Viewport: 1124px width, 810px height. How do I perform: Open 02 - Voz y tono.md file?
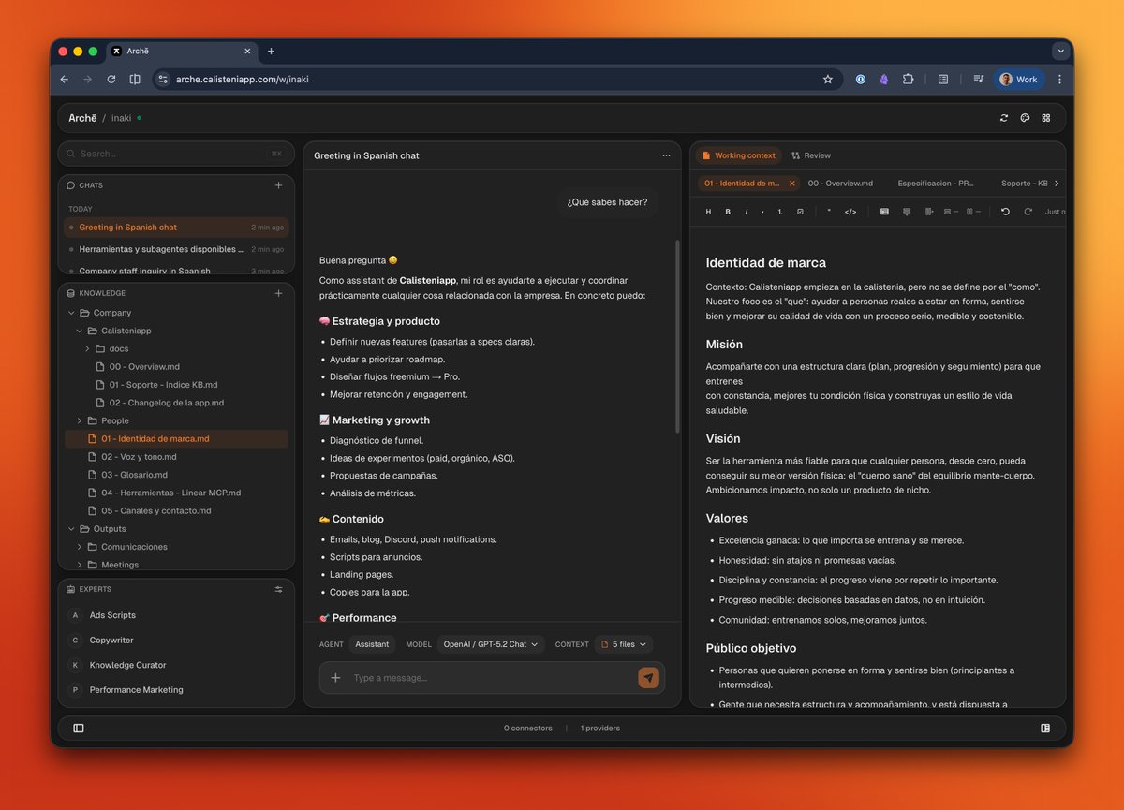click(x=139, y=457)
